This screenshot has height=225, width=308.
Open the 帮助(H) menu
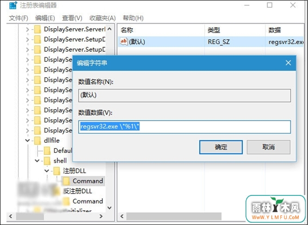(133, 18)
